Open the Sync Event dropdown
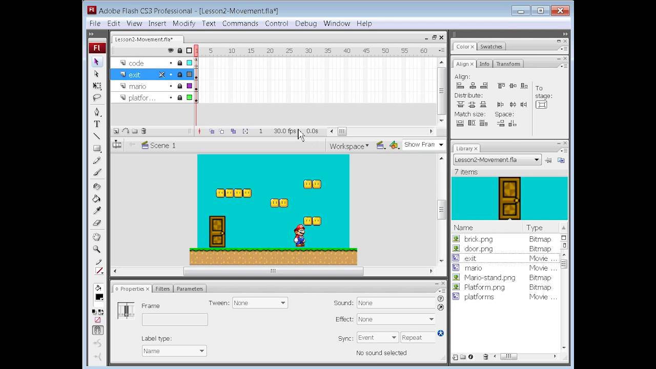The width and height of the screenshot is (656, 369). [x=378, y=337]
